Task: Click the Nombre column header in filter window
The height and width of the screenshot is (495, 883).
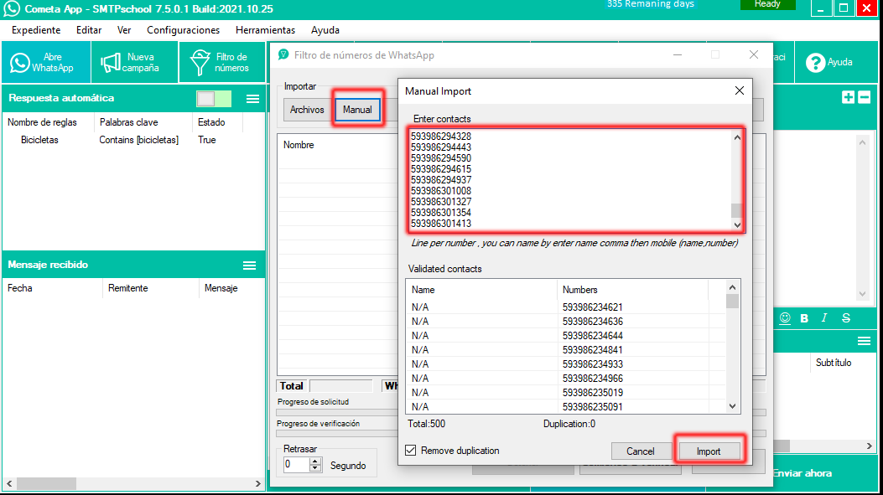Action: (299, 145)
